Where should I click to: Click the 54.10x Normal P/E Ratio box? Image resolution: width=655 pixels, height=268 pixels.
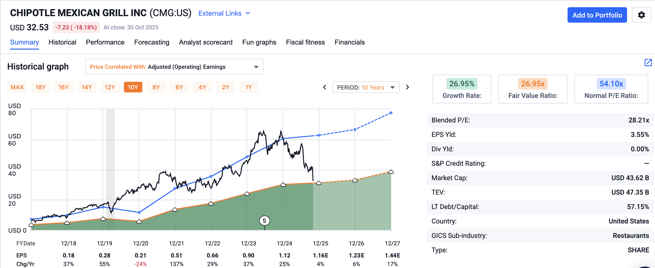pyautogui.click(x=611, y=89)
